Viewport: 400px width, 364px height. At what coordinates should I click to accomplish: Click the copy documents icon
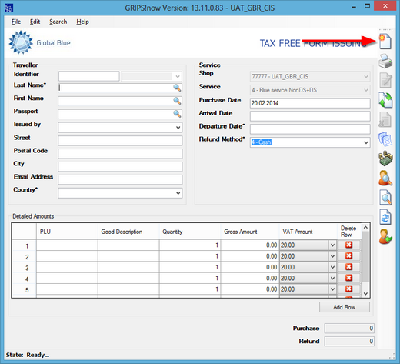pos(385,139)
